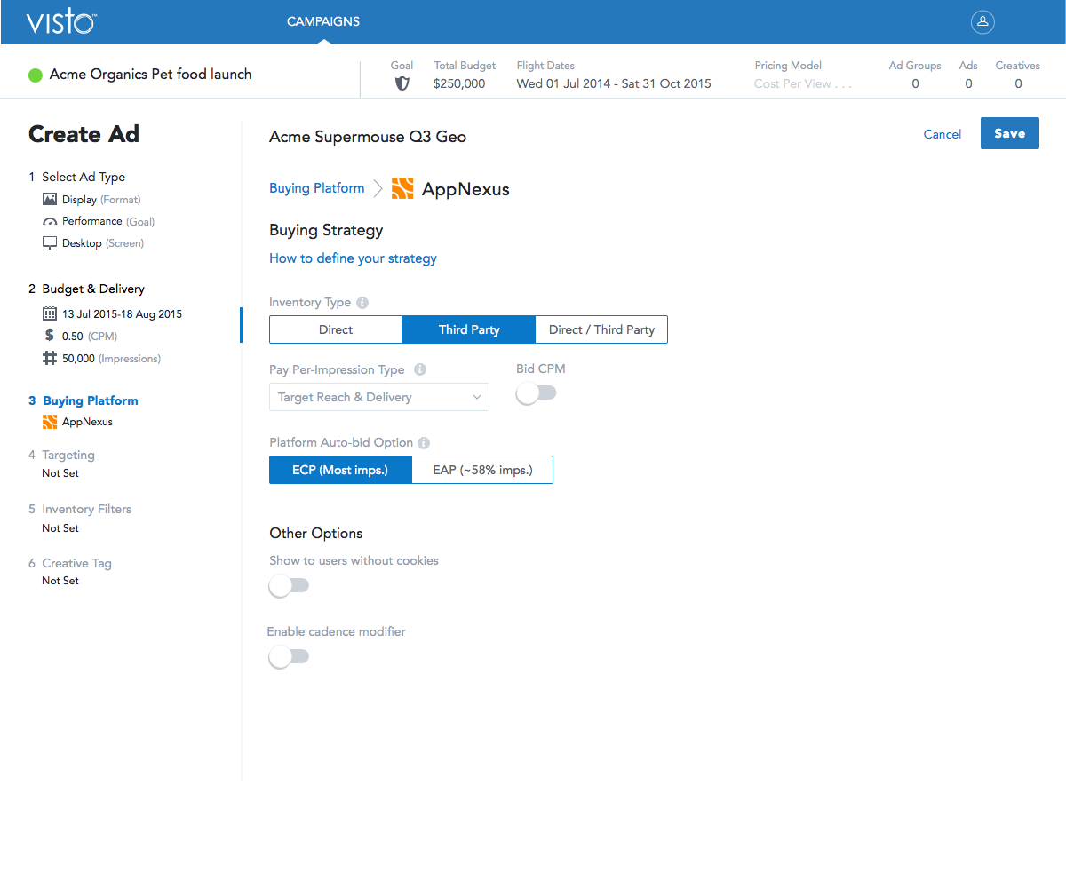Enable the Bid CPM toggle
Screen dimensions: 1066x888
[537, 393]
